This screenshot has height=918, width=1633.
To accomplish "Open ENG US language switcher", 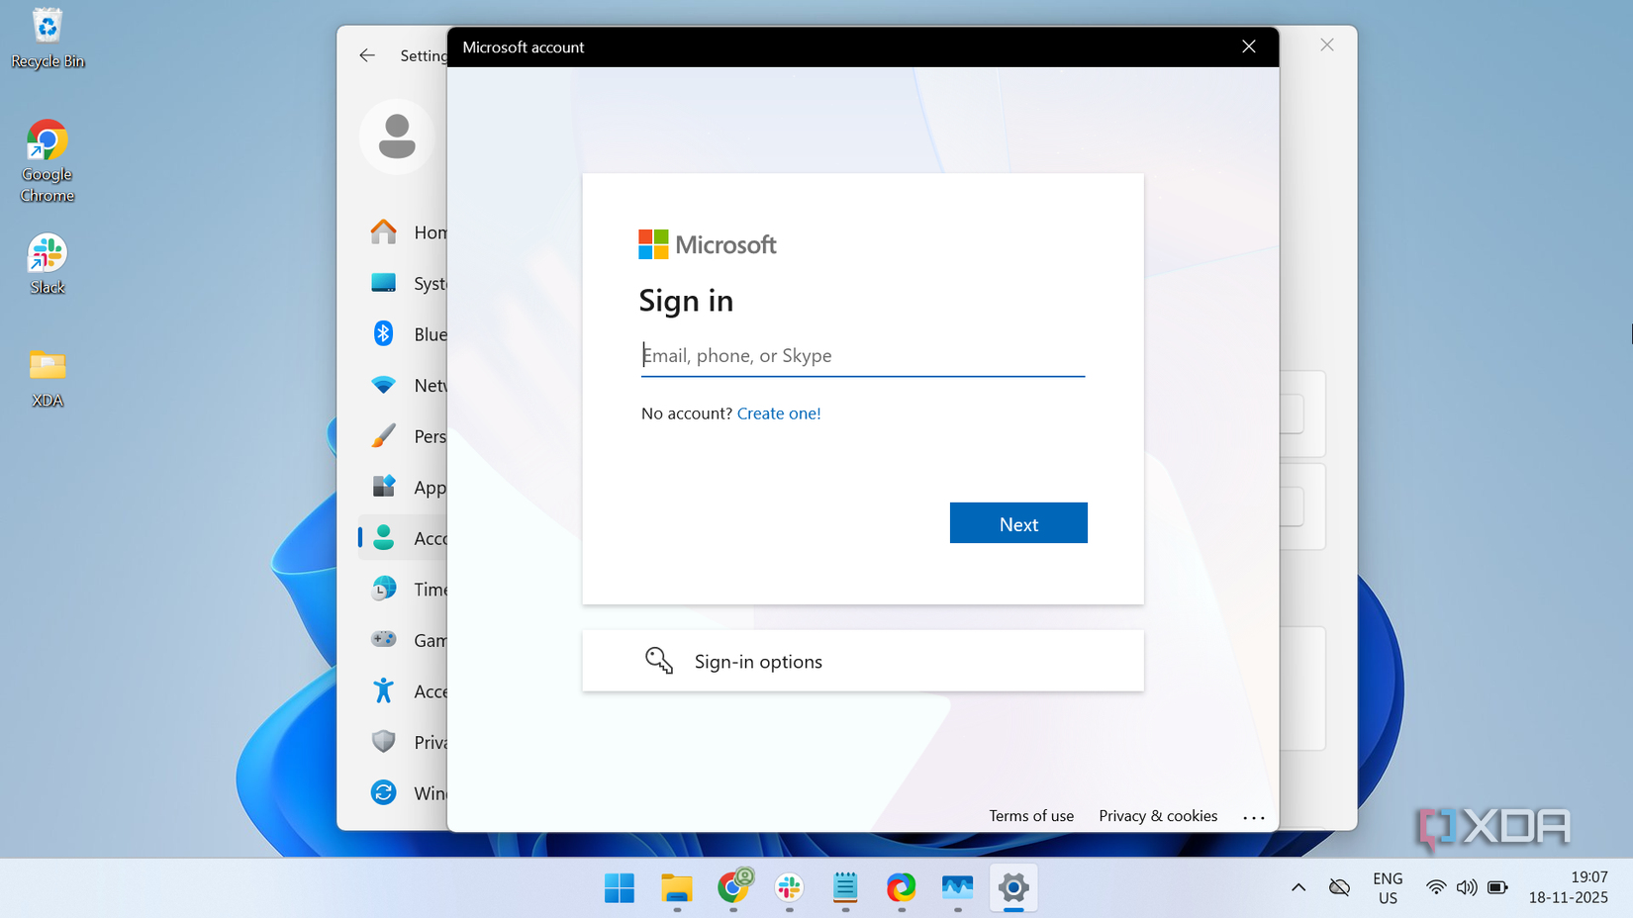I will pyautogui.click(x=1388, y=888).
